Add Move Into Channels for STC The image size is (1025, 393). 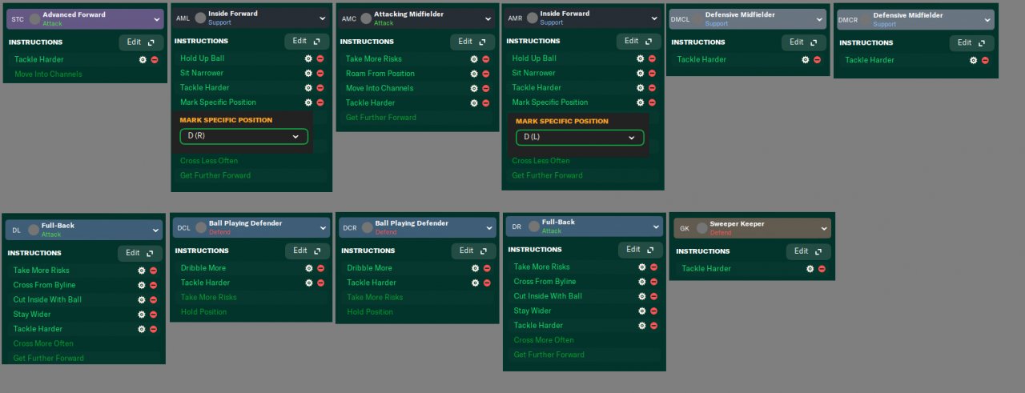(x=48, y=74)
